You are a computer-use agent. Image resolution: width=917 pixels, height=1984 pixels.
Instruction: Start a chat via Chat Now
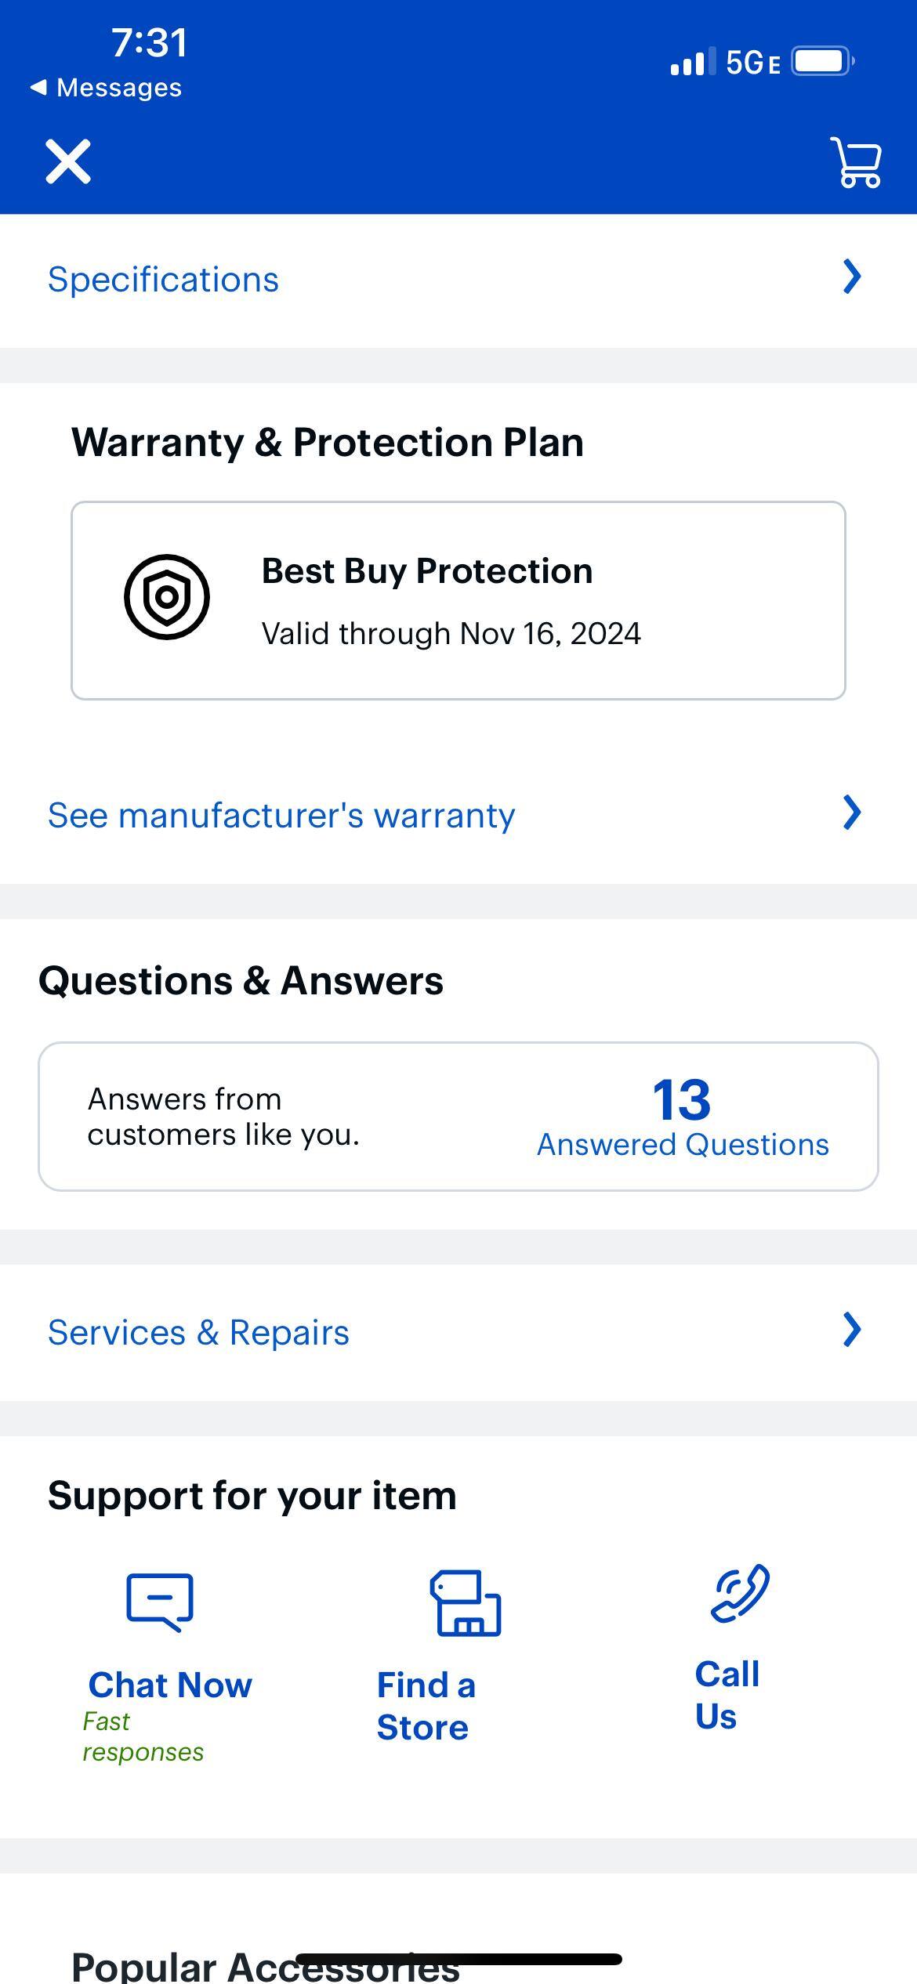[x=169, y=1684]
